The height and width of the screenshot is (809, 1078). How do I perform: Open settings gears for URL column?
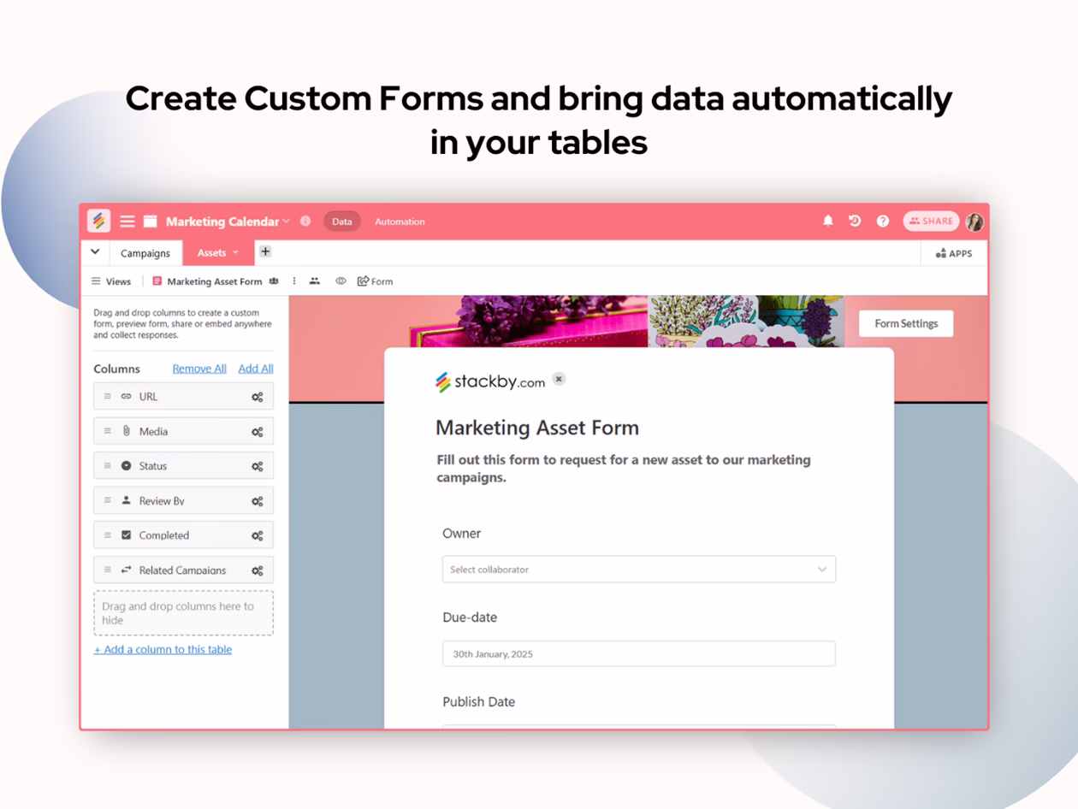(257, 397)
